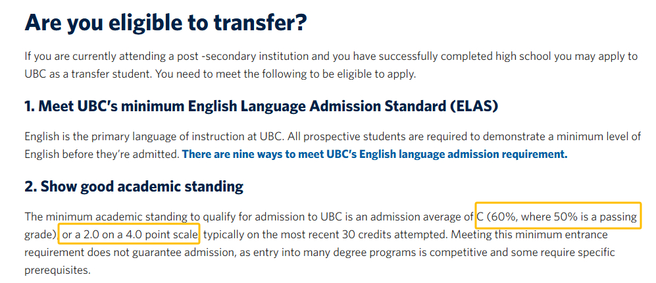Click the 'Are you eligible to transfer?' heading
Image resolution: width=656 pixels, height=283 pixels.
(x=166, y=24)
